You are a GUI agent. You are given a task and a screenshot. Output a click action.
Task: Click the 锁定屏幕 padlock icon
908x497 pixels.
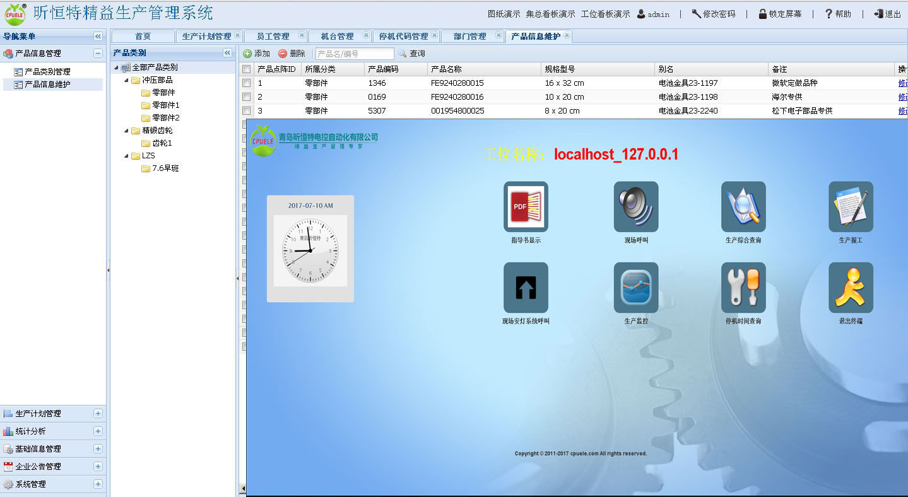click(x=763, y=13)
